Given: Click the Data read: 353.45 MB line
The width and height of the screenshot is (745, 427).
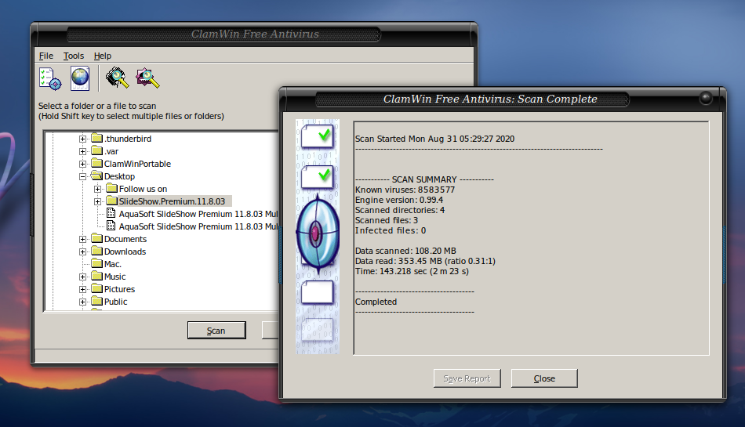Looking at the screenshot, I should click(425, 261).
